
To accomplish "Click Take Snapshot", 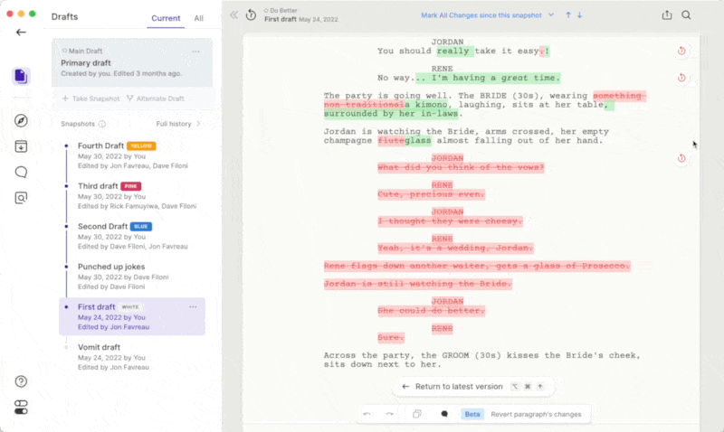I will pos(90,98).
